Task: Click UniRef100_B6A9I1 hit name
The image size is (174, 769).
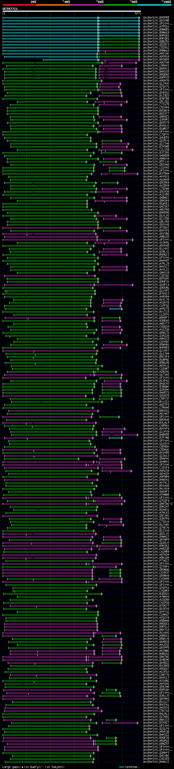Action: (x=156, y=69)
